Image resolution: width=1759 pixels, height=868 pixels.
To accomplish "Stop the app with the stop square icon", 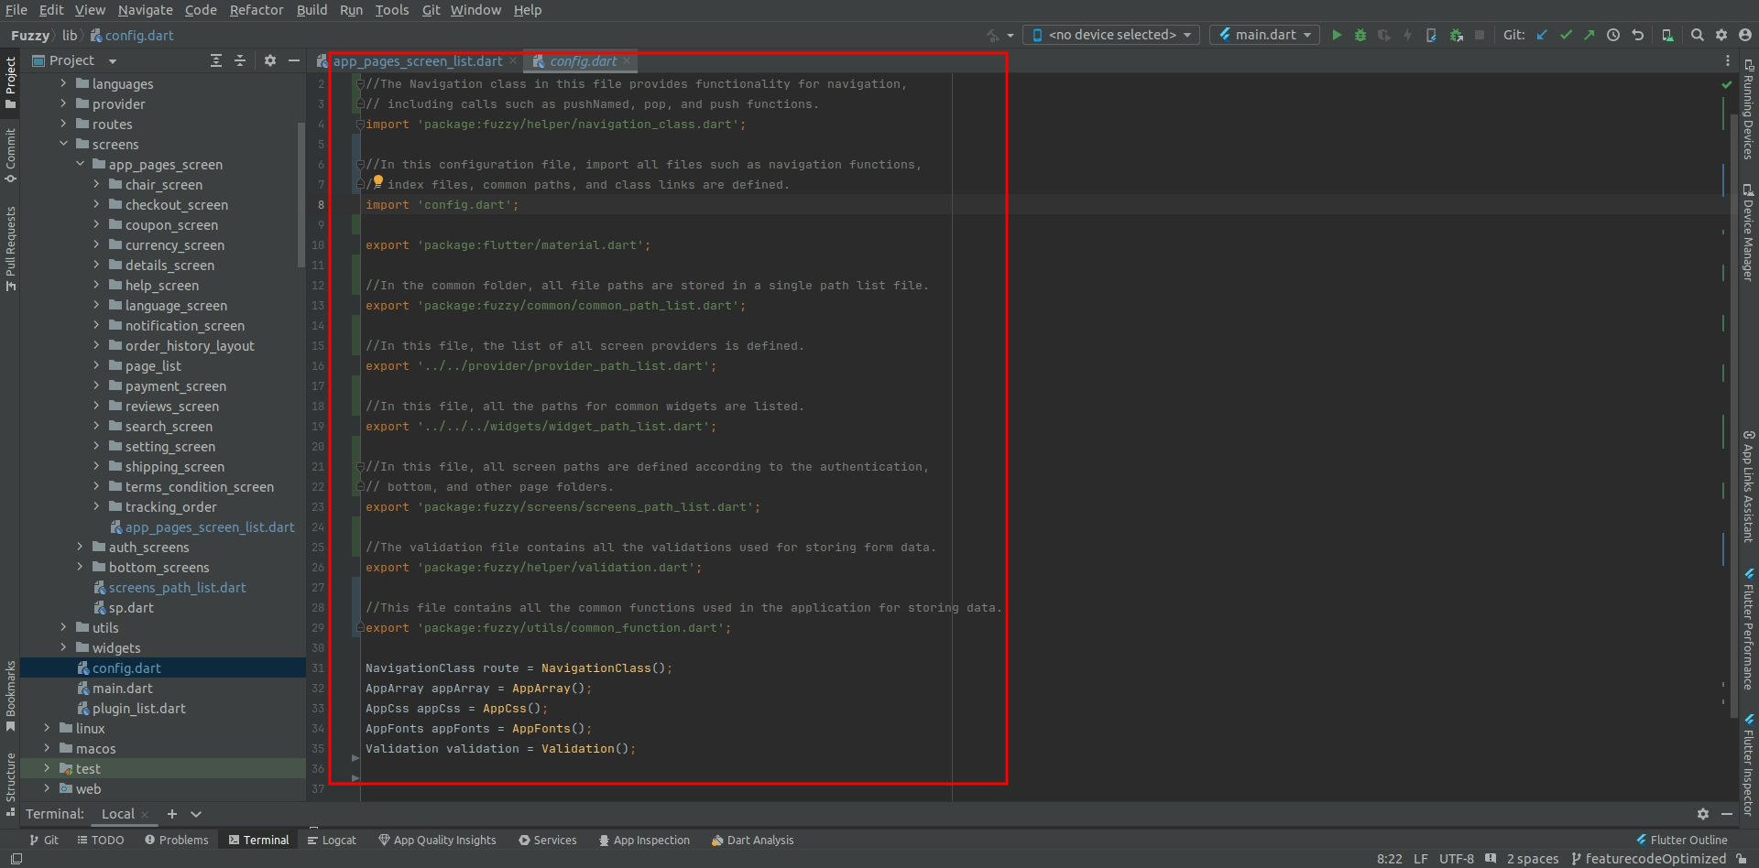I will click(1480, 35).
